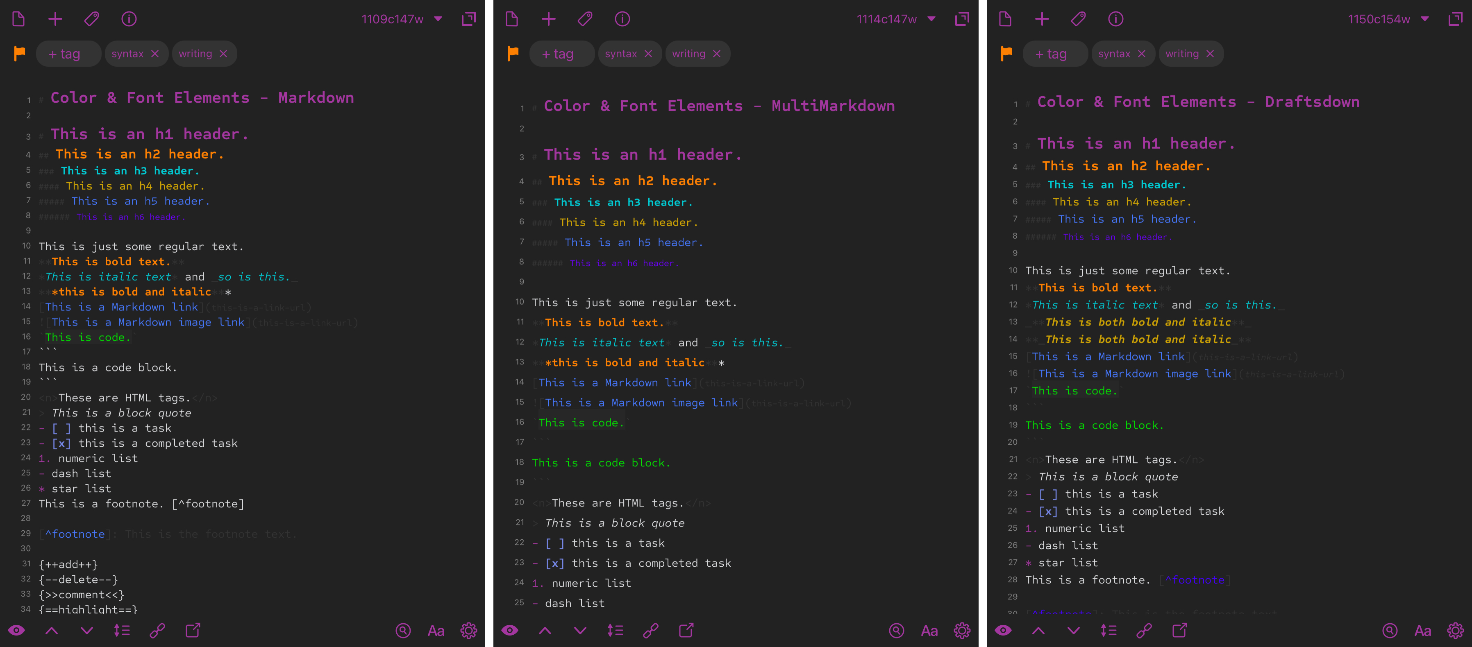Remove the writing tag in right pane

[1210, 54]
